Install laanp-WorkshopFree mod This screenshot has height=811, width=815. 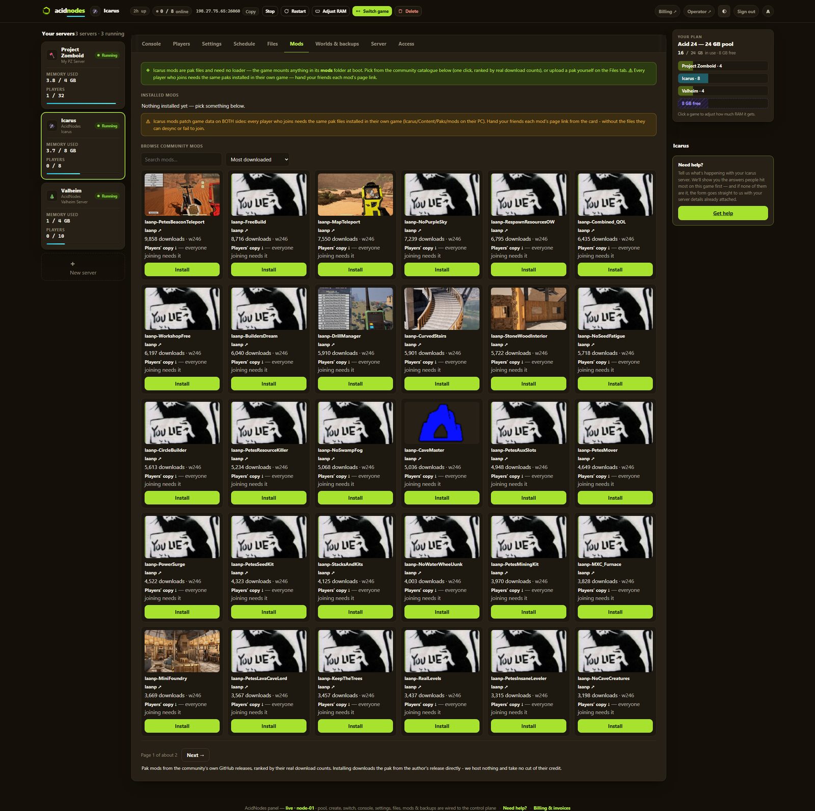coord(182,384)
